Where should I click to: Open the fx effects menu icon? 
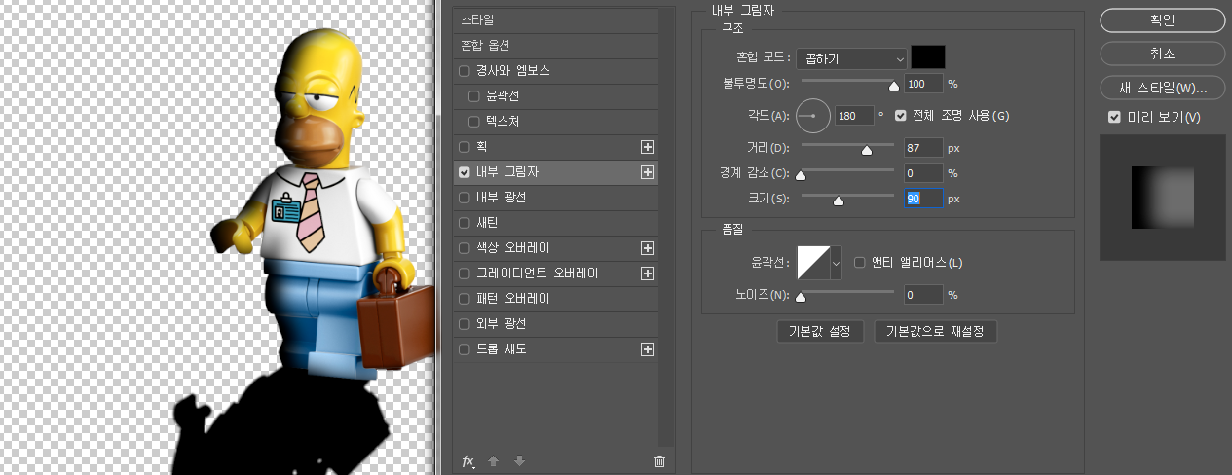[x=467, y=461]
